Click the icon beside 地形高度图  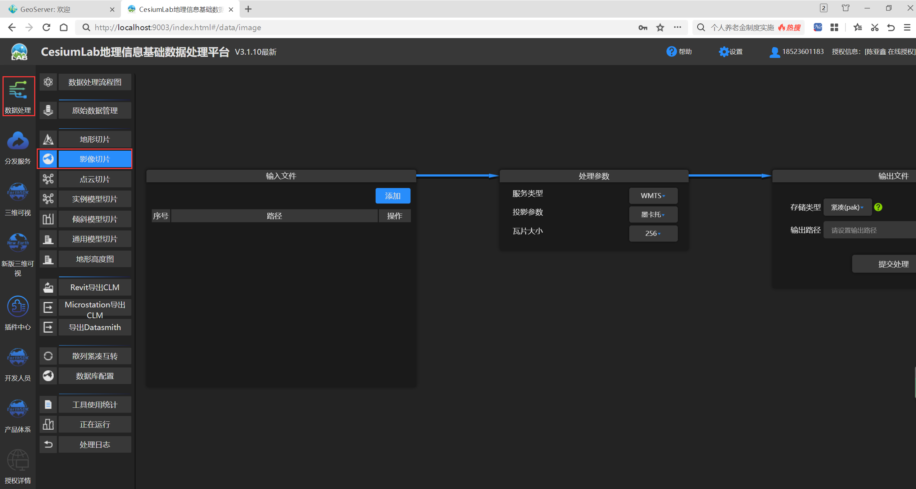click(48, 259)
